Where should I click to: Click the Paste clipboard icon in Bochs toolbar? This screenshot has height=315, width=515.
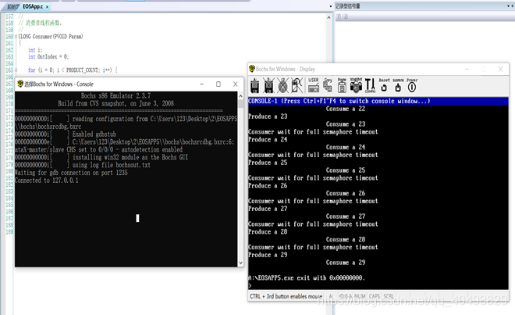pyautogui.click(x=342, y=85)
